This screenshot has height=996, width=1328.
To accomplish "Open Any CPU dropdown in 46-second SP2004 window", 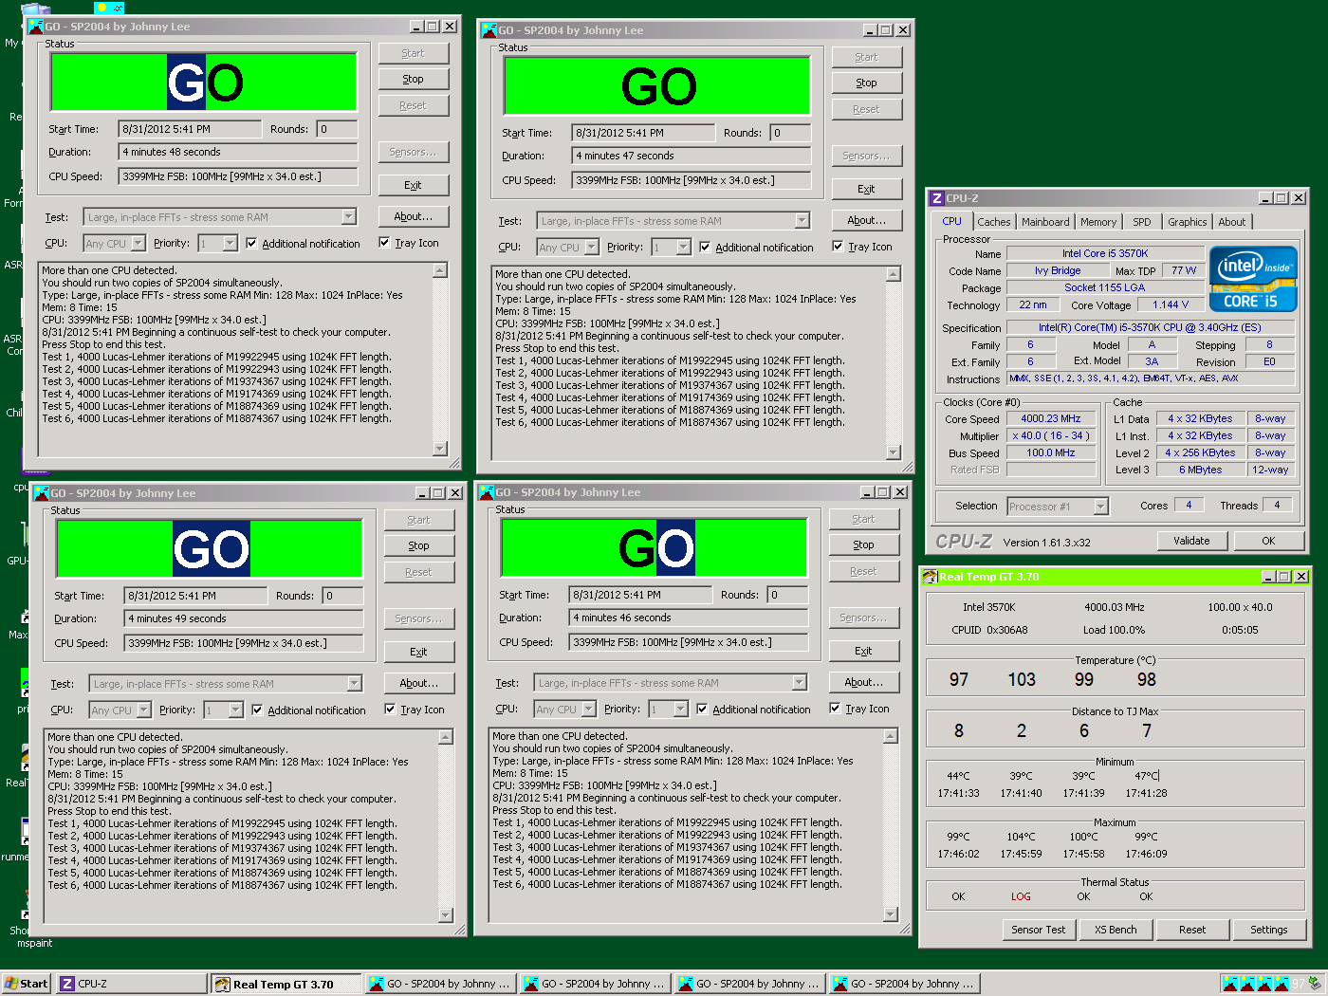I will (589, 710).
